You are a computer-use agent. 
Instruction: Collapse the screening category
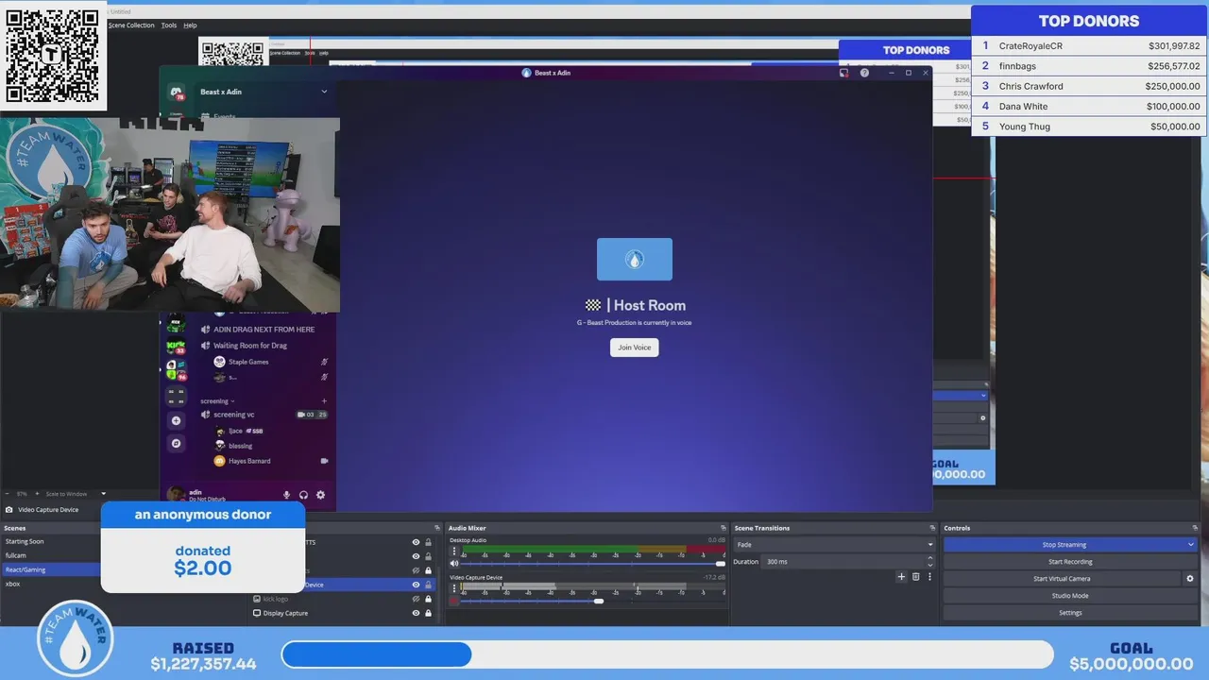coord(217,401)
